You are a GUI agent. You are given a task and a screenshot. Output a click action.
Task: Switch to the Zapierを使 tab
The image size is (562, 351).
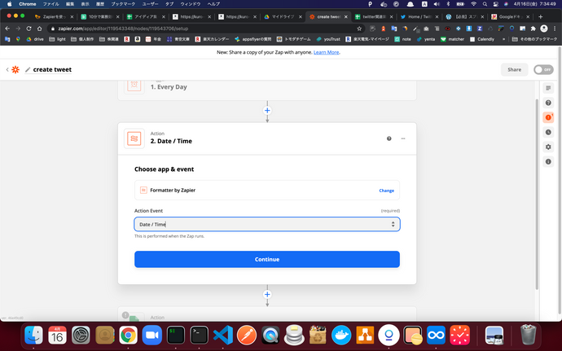(52, 17)
